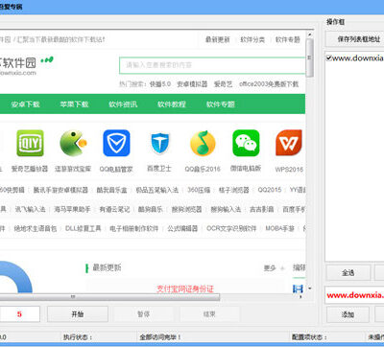This screenshot has width=384, height=347.
Task: Open the QQ Music 2016 icon
Action: [203, 143]
